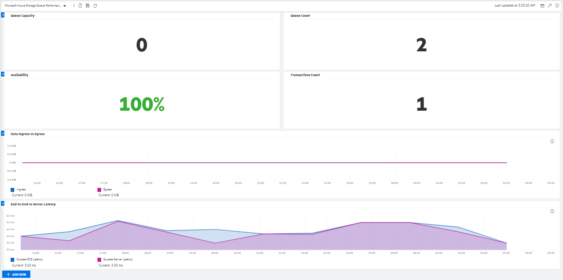Toggle the Success E2E Latency legend entry
This screenshot has height=280, width=563.
pyautogui.click(x=27, y=260)
